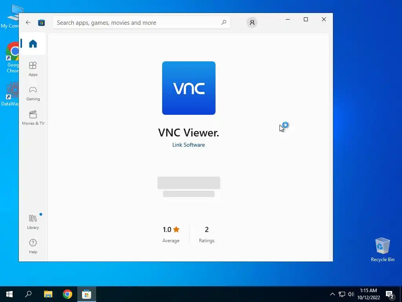Minimize the Microsoft Store window
Image resolution: width=402 pixels, height=302 pixels.
[288, 19]
